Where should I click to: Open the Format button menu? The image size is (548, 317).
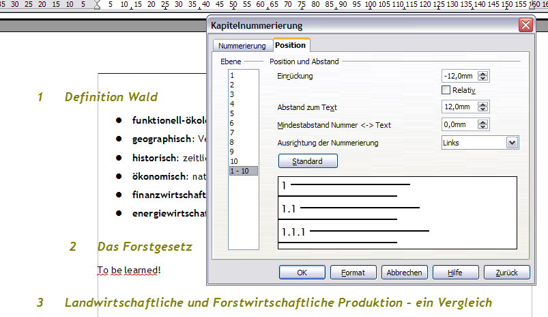pos(354,273)
